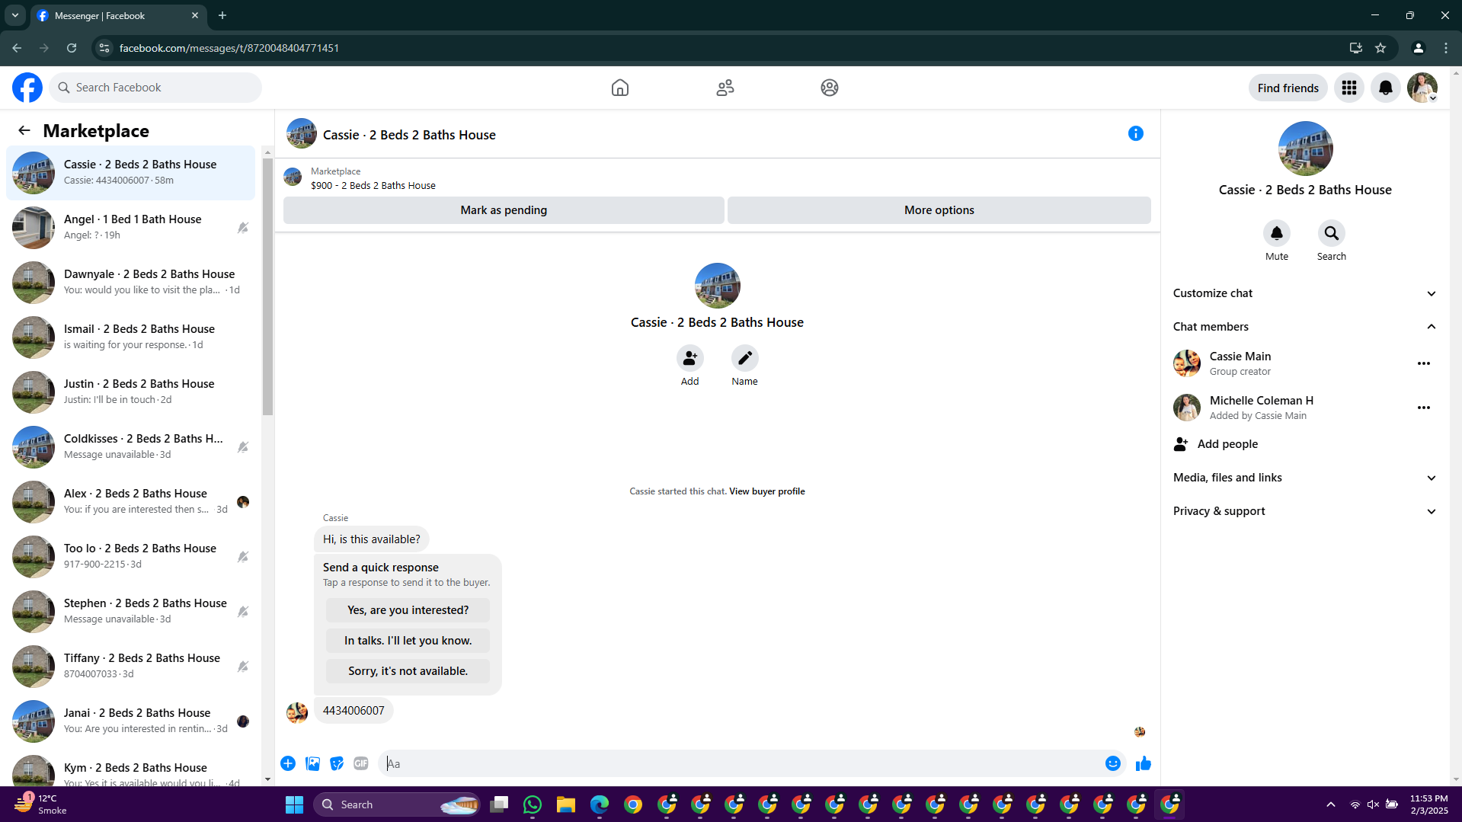Send a thumbs up like
This screenshot has height=822, width=1462.
[x=1144, y=763]
